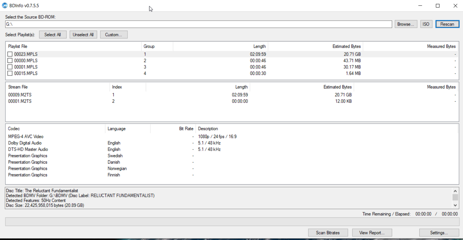The image size is (463, 240).
Task: Click scroll up arrow in disc info box
Action: pos(455,191)
